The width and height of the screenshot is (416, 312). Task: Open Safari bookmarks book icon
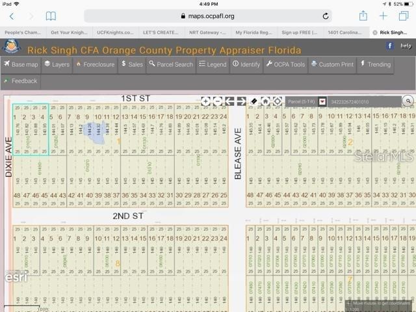click(51, 16)
